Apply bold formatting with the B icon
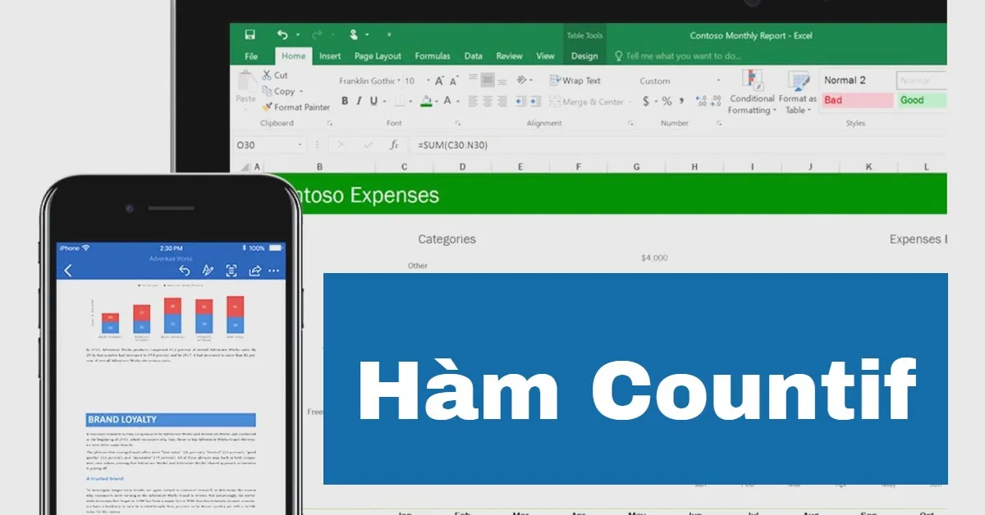This screenshot has width=985, height=515. (x=345, y=102)
